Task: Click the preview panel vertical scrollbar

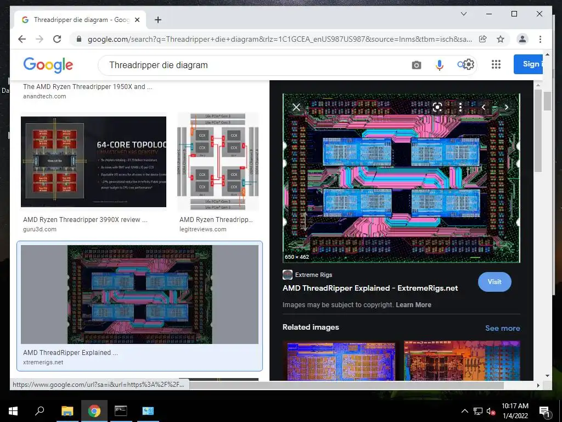Action: tap(537, 131)
